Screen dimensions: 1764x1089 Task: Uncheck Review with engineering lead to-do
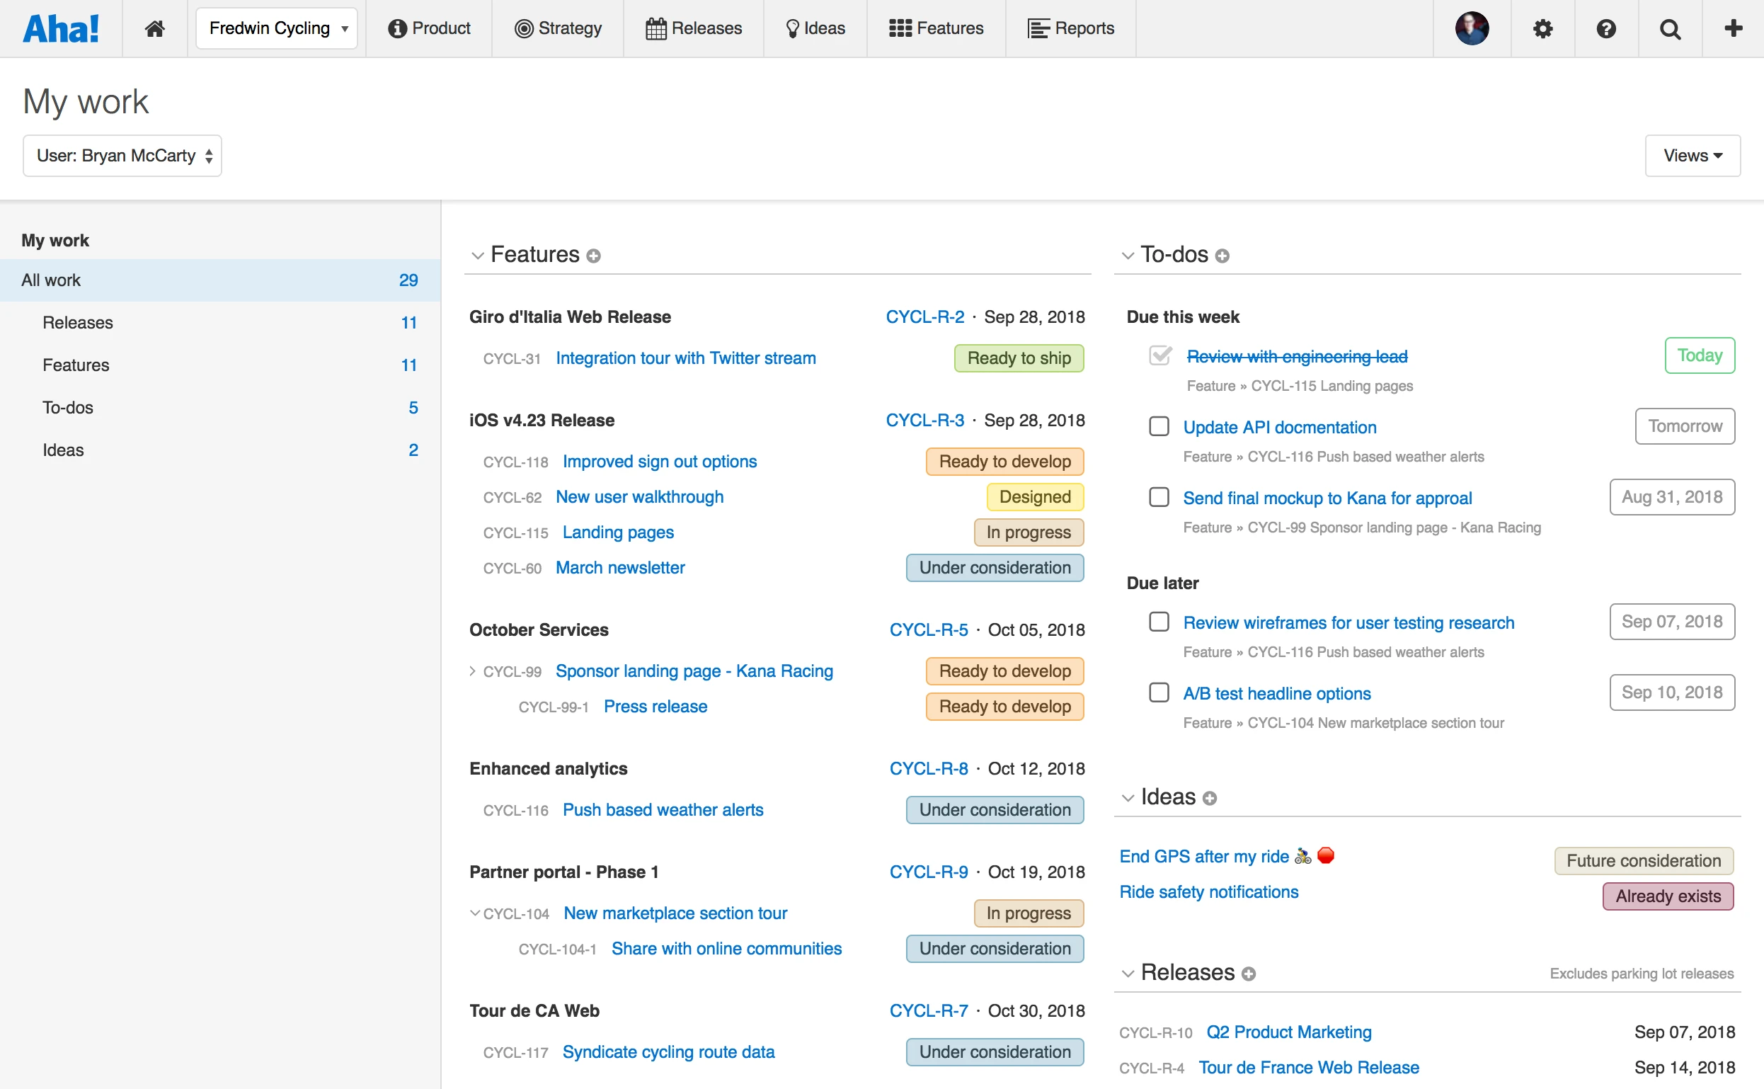(1160, 355)
